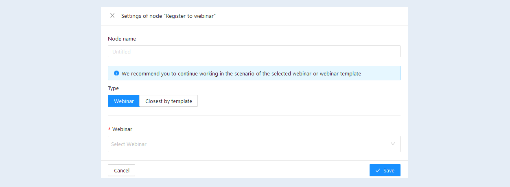
Task: Click the Type section label
Action: (113, 88)
